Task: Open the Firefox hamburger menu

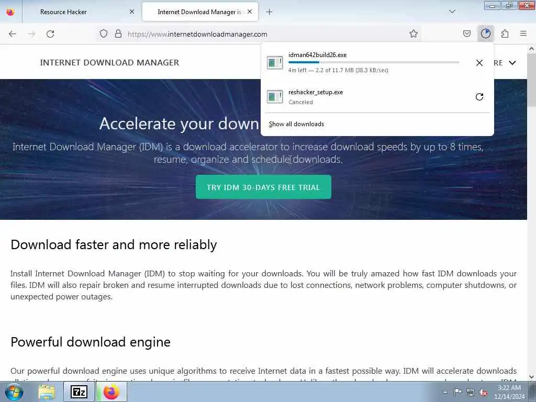Action: (x=523, y=33)
